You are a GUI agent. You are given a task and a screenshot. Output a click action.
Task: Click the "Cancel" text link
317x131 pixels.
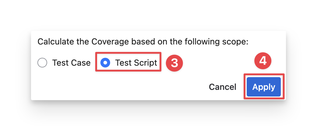coord(222,87)
